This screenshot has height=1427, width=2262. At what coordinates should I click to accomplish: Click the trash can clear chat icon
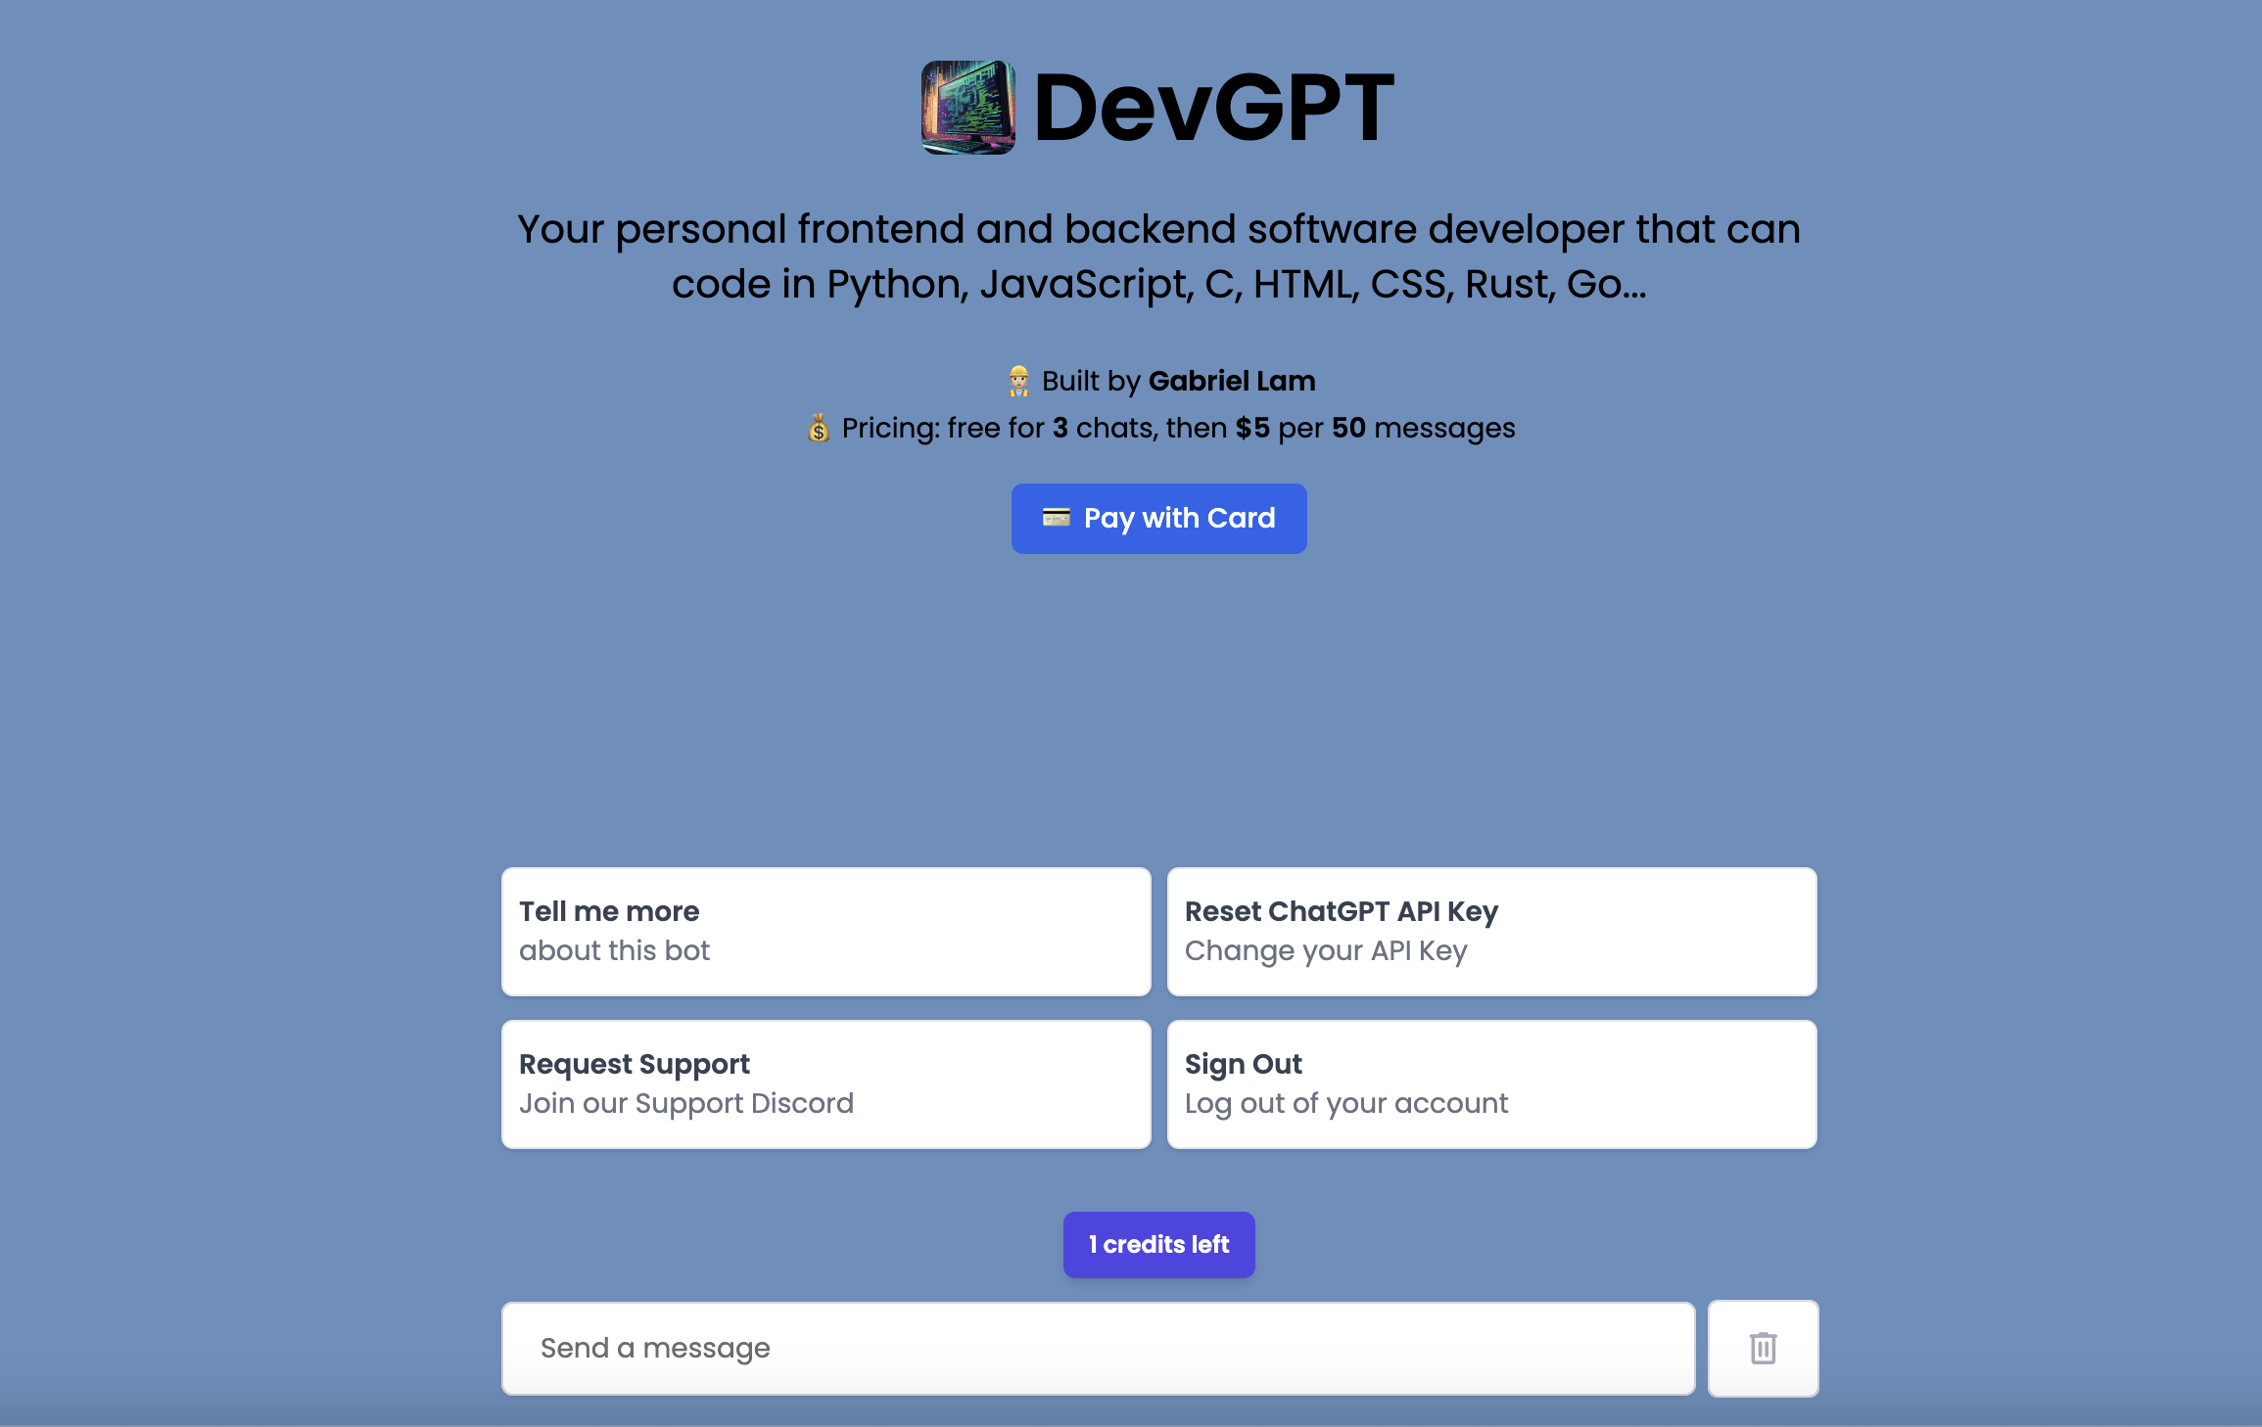(1763, 1348)
